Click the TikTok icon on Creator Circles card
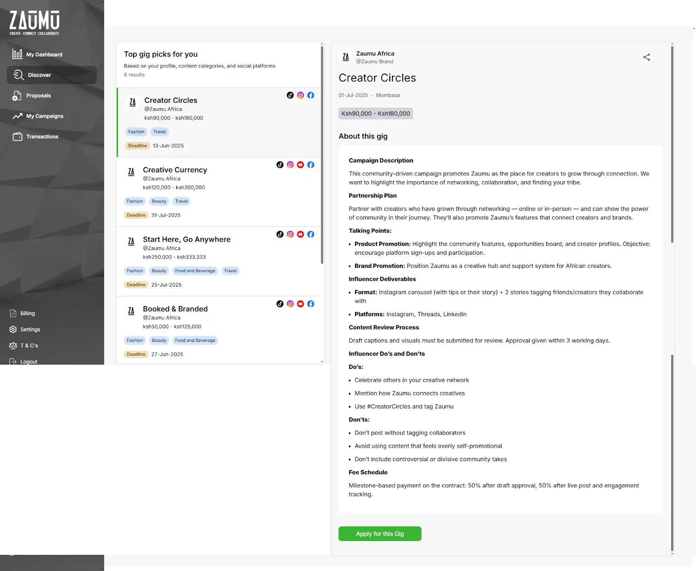This screenshot has width=696, height=571. pyautogui.click(x=290, y=95)
